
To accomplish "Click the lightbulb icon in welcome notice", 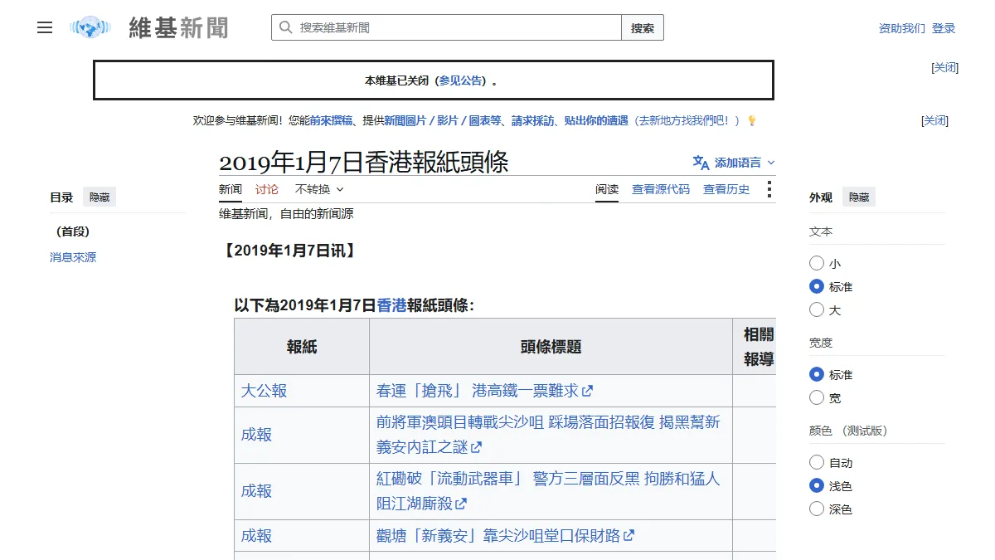I will (752, 120).
